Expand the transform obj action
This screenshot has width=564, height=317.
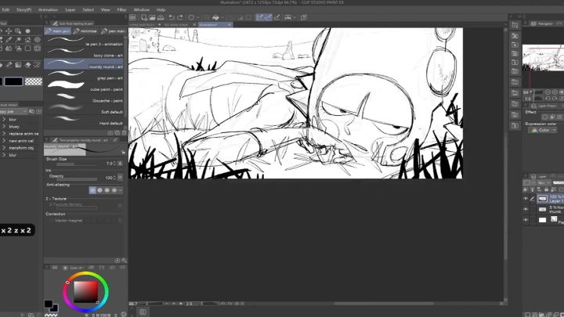pyautogui.click(x=4, y=148)
